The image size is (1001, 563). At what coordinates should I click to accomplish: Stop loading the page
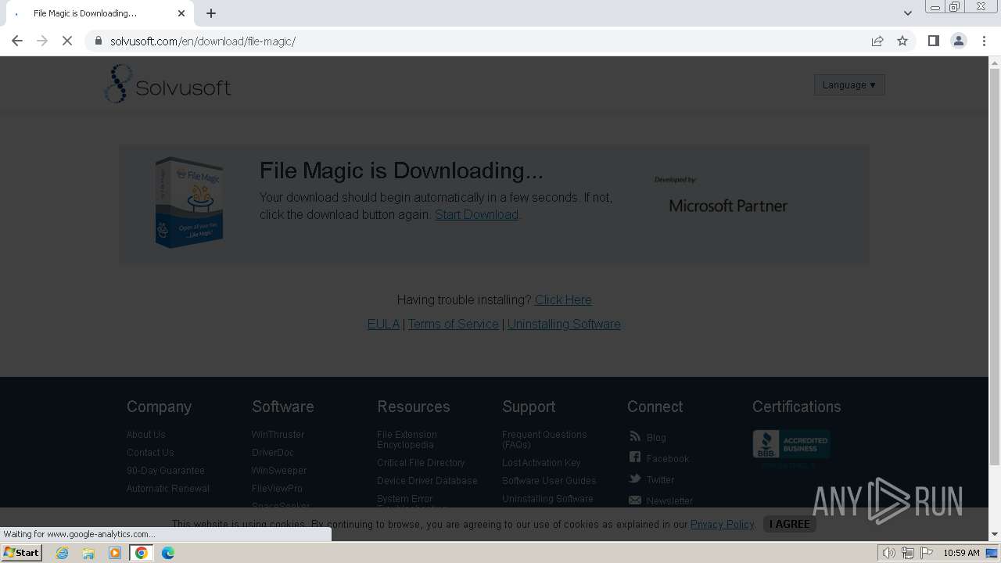coord(67,41)
